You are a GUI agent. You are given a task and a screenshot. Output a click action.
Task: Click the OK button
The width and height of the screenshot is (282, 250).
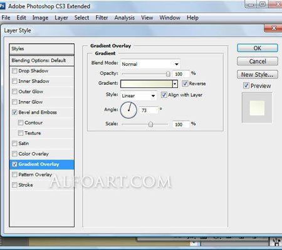click(x=258, y=48)
